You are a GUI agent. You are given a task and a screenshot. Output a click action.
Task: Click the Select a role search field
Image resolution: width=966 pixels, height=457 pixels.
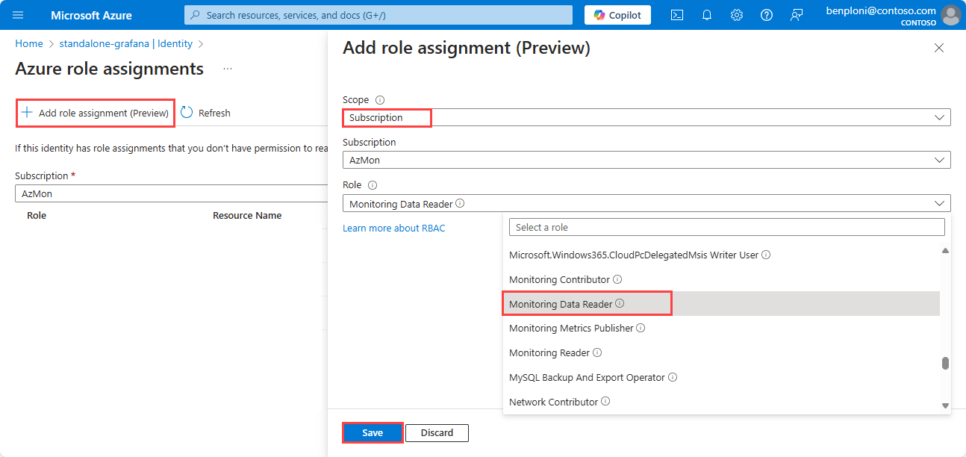click(726, 227)
